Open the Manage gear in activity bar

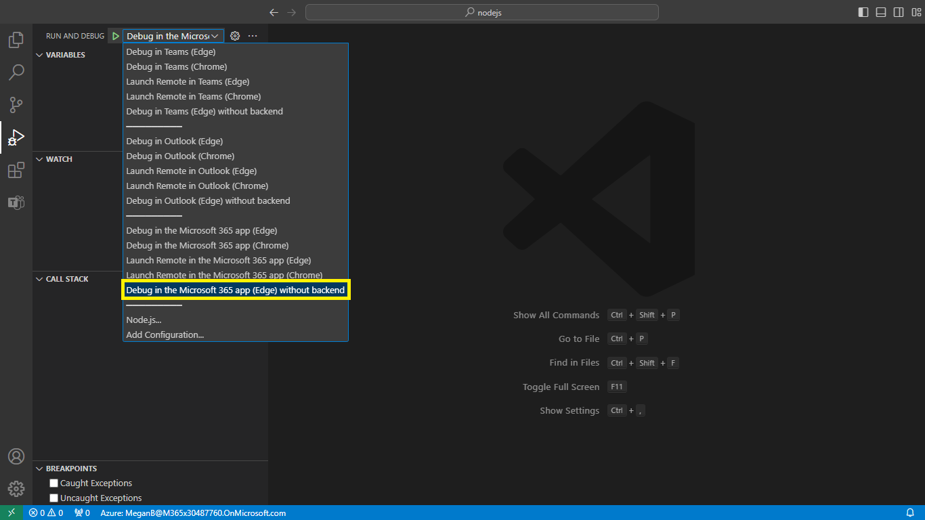16,489
